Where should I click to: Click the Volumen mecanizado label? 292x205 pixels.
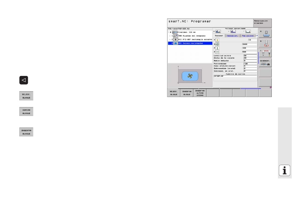point(235,29)
